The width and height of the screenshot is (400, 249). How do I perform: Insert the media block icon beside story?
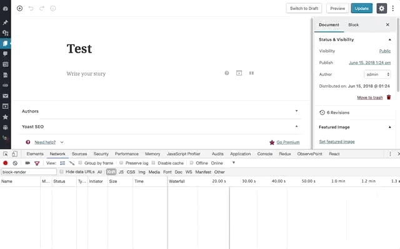239,73
